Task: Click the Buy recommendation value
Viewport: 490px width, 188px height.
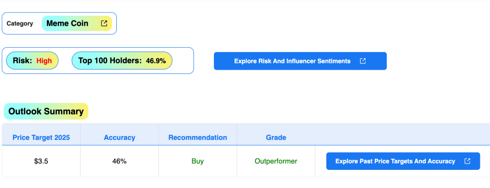Action: click(198, 161)
